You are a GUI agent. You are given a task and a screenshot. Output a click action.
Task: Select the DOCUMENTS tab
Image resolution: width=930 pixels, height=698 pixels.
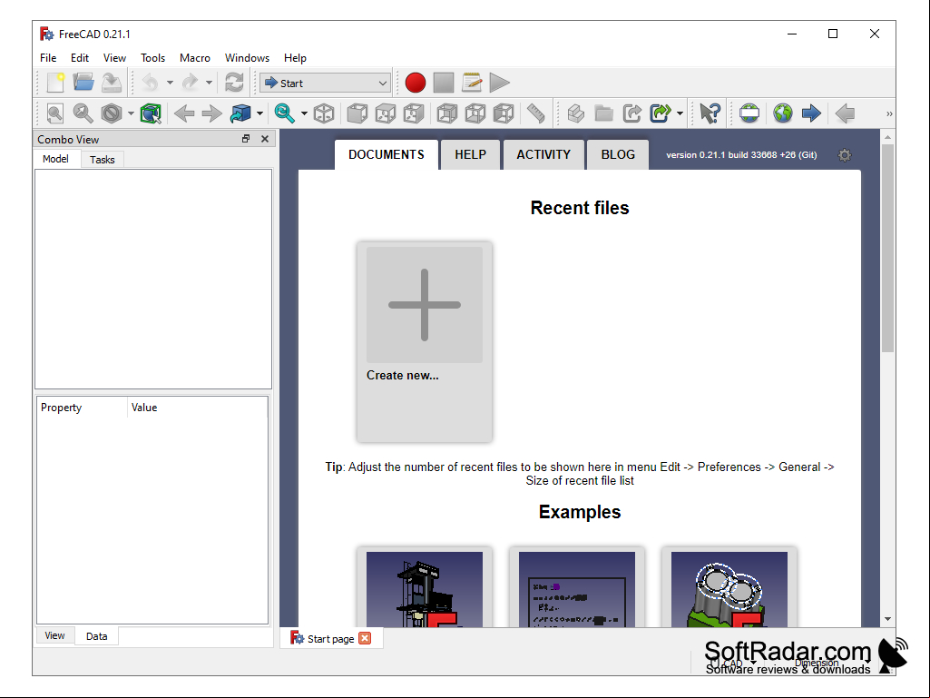387,155
